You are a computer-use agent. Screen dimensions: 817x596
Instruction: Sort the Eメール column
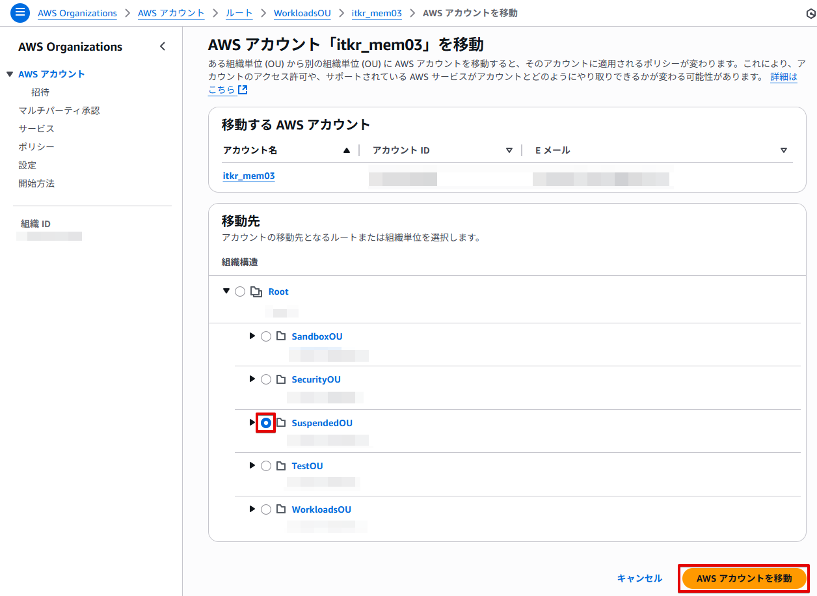[784, 150]
